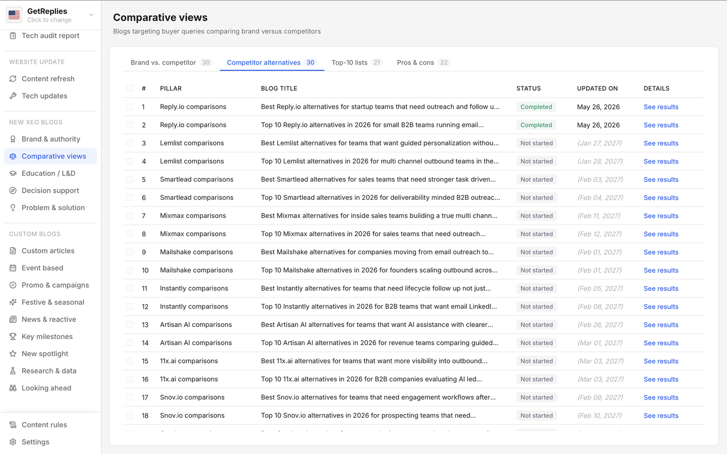Viewport: 727px width, 454px height.
Task: Click the date '(Jan 27, 2027)'
Action: tap(600, 143)
